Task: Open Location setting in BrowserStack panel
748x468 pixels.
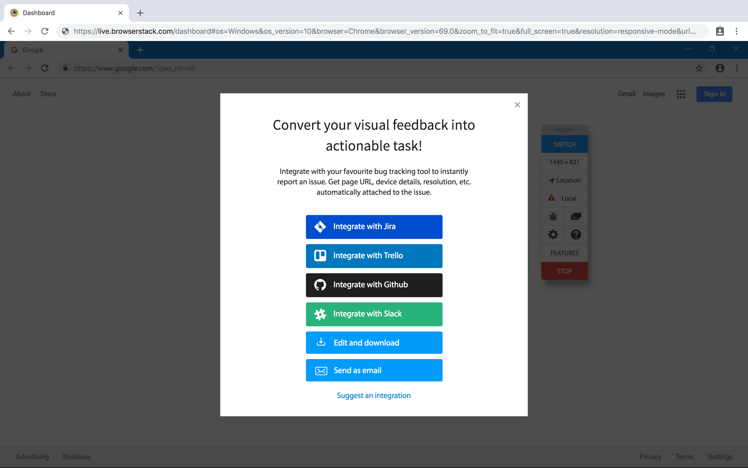Action: (564, 180)
